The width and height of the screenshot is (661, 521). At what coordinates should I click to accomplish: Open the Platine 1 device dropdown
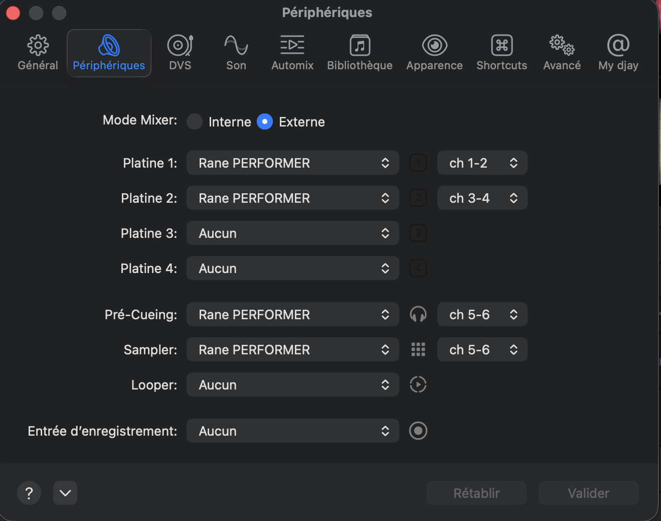click(x=292, y=163)
